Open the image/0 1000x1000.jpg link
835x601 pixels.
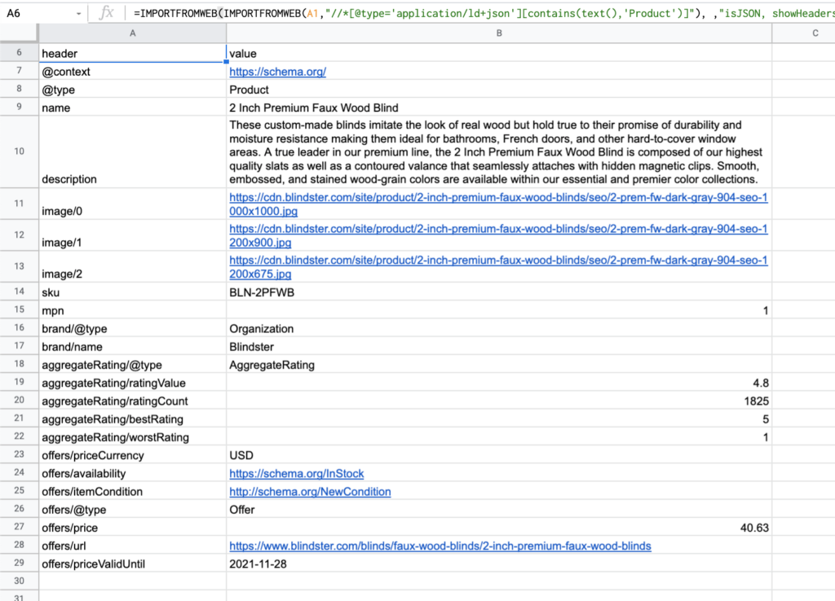tap(497, 204)
